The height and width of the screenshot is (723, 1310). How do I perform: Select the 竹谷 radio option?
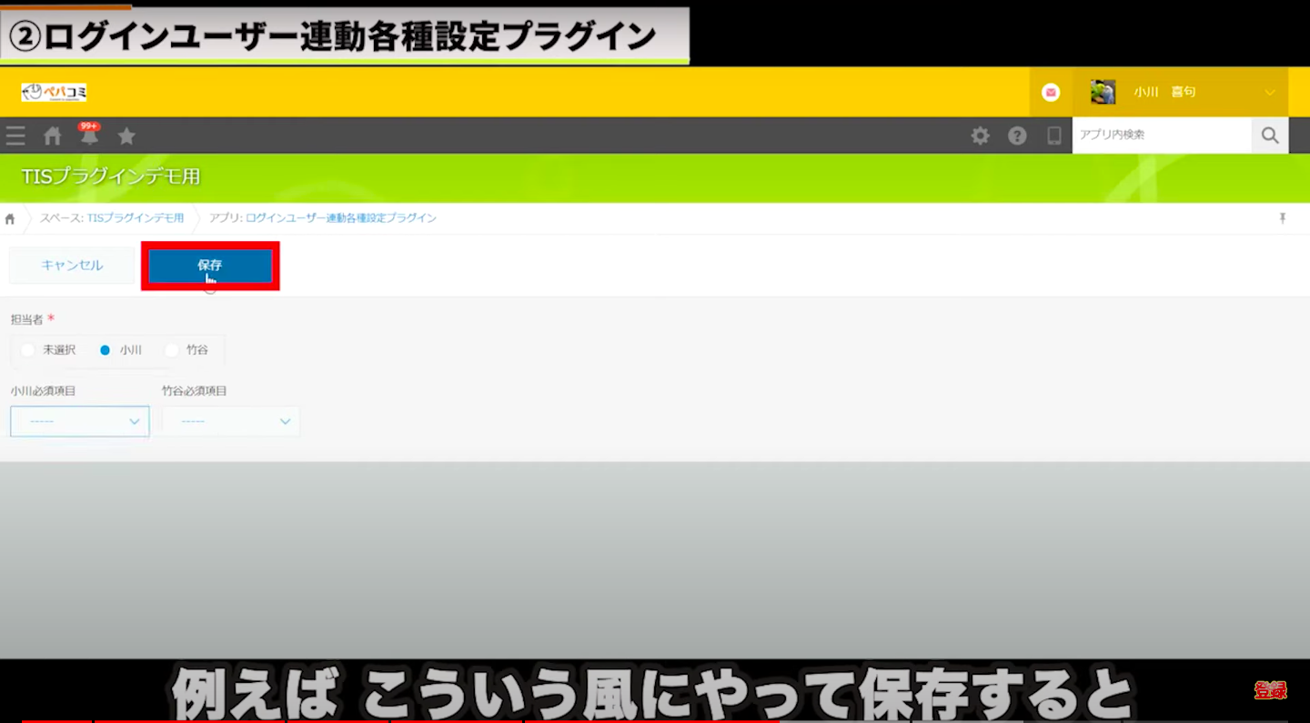[x=172, y=350]
